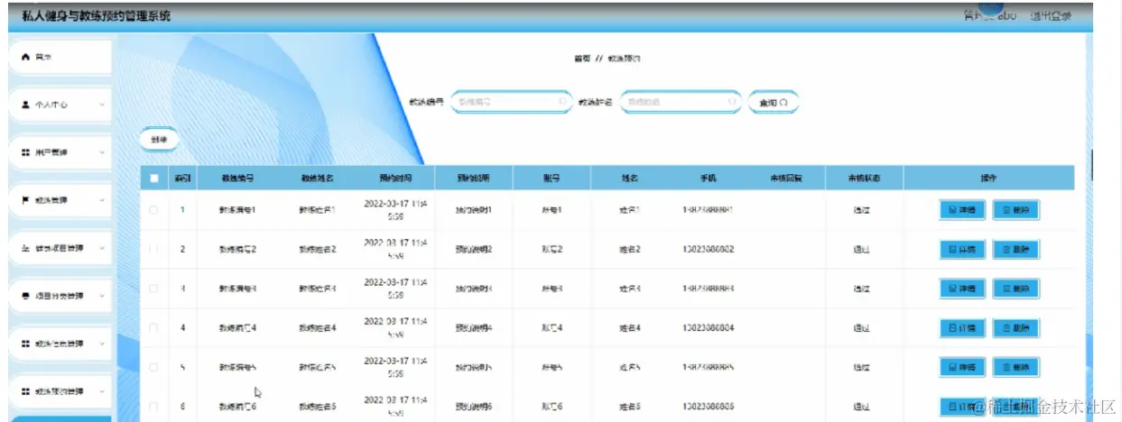Open details for the 教练编号5 row
The image size is (1122, 422).
(x=961, y=367)
